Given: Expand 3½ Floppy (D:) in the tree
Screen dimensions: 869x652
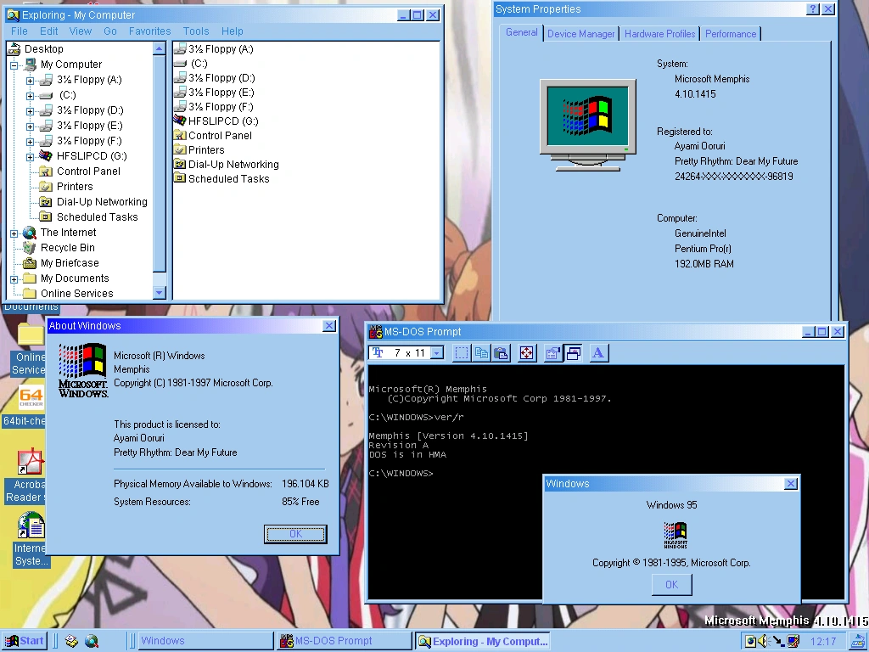Looking at the screenshot, I should pos(30,111).
